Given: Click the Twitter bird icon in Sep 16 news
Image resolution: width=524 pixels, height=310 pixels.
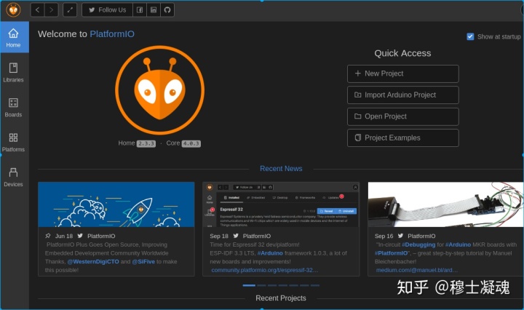Looking at the screenshot, I should (401, 236).
